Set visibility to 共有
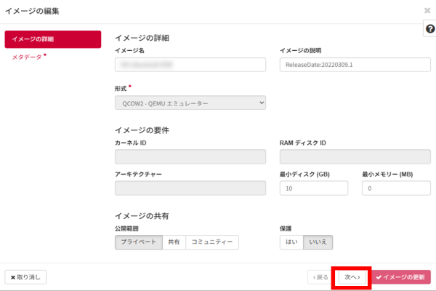The image size is (436, 291). [173, 242]
